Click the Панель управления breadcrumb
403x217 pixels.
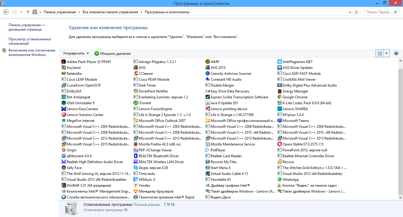(x=60, y=12)
